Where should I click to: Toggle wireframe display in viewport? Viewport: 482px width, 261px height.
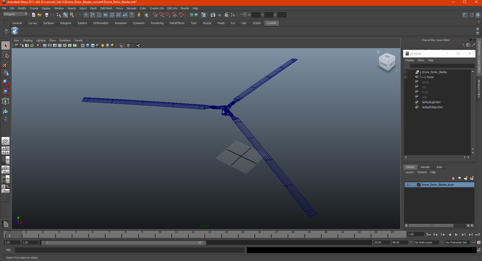pos(83,45)
